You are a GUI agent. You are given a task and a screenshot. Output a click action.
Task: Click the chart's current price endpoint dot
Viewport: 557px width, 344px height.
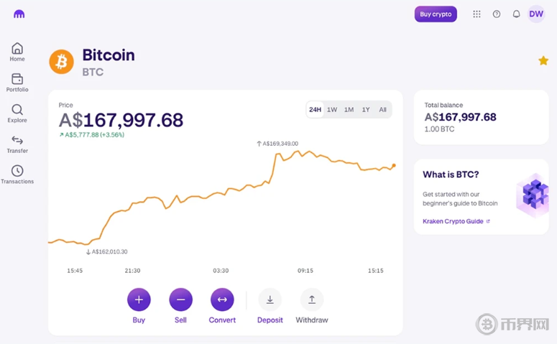point(394,166)
